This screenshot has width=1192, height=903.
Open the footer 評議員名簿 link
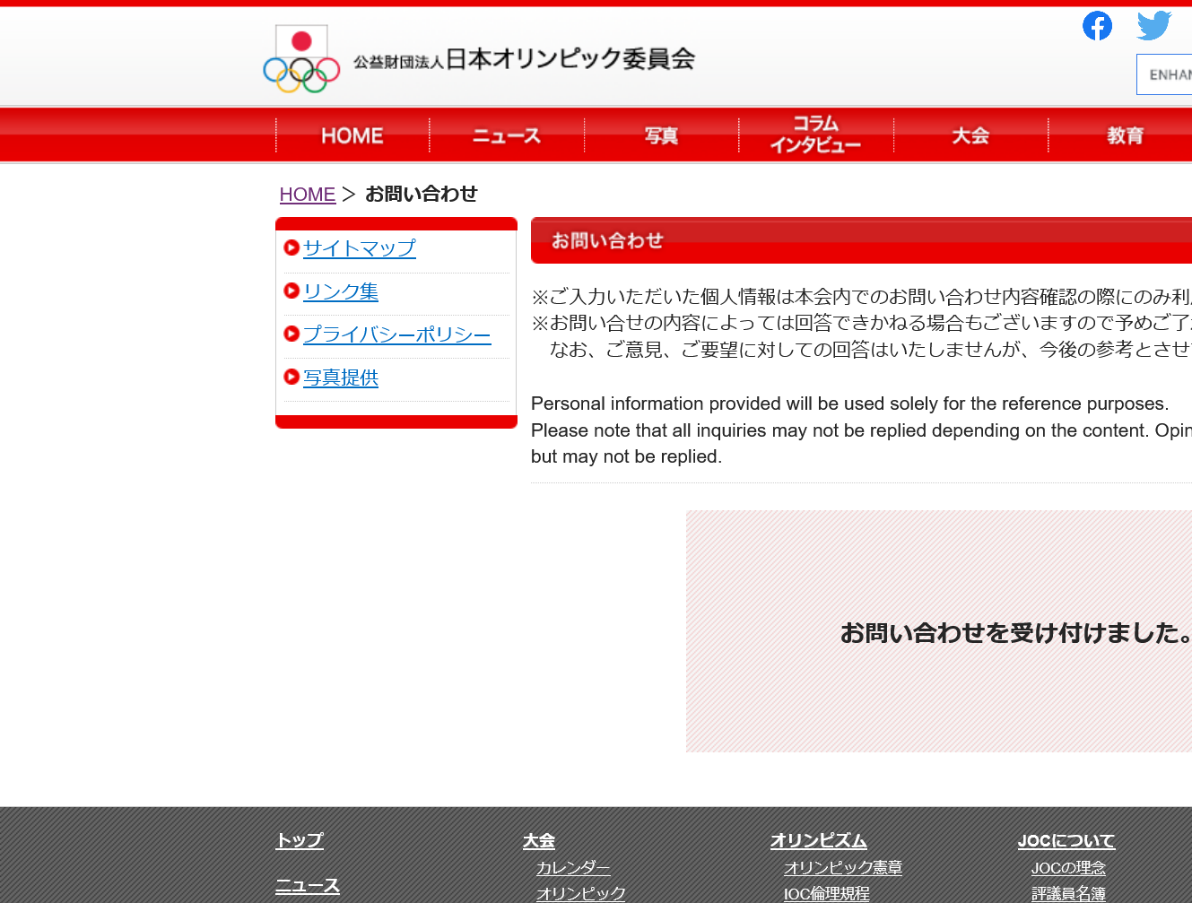pyautogui.click(x=1068, y=893)
